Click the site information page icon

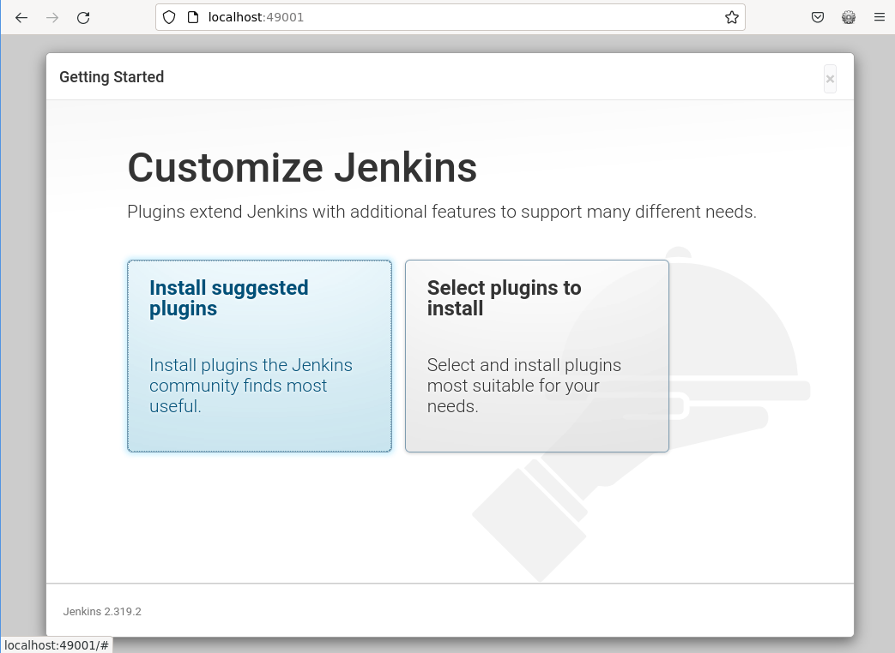point(192,17)
